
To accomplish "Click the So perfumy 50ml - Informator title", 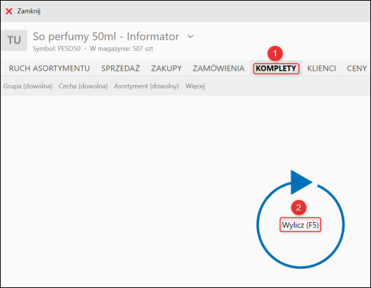I will point(106,36).
